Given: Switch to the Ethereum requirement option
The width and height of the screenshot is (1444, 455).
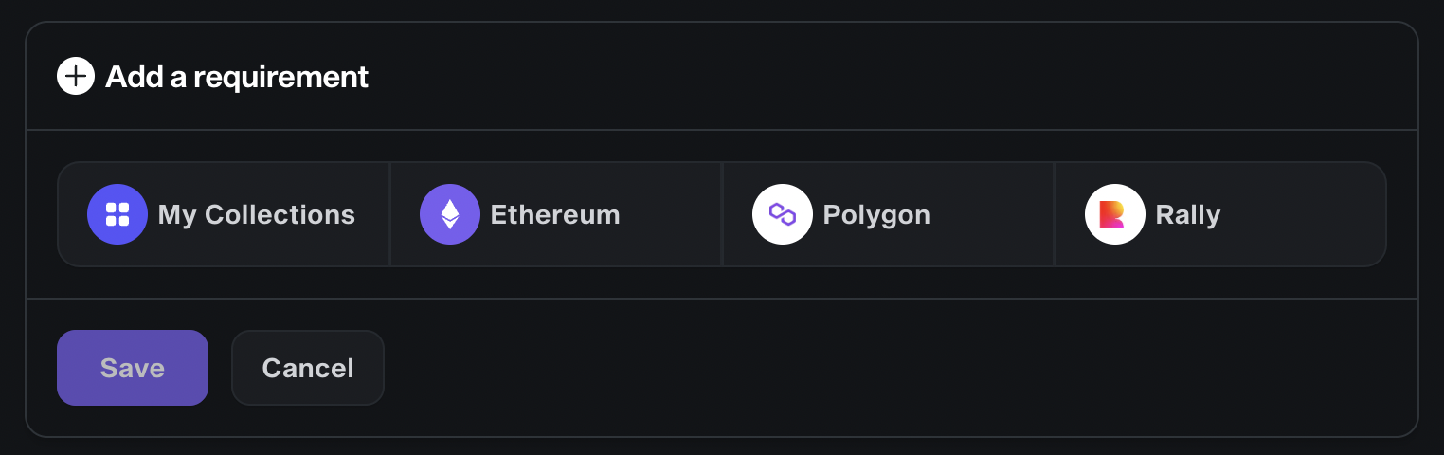Looking at the screenshot, I should [556, 214].
